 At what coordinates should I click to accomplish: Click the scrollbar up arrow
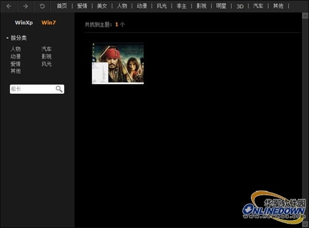305,16
